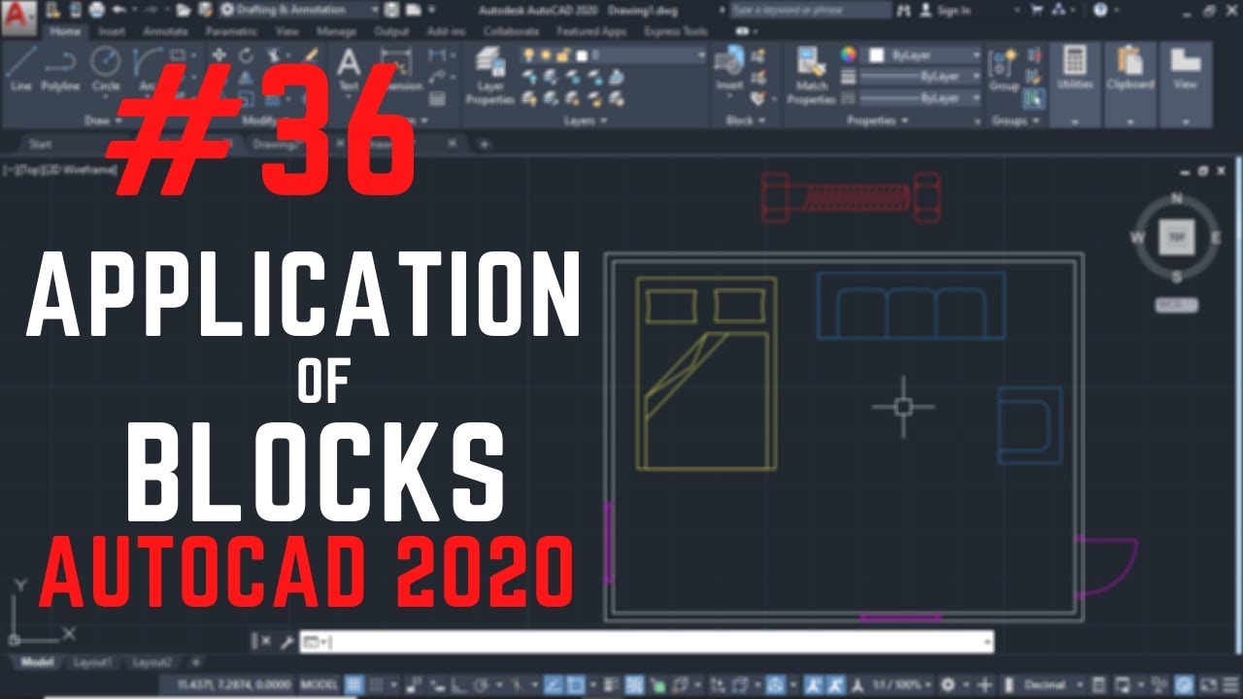
Task: Click the Undo arrow in quick access toolbar
Action: coord(118,10)
